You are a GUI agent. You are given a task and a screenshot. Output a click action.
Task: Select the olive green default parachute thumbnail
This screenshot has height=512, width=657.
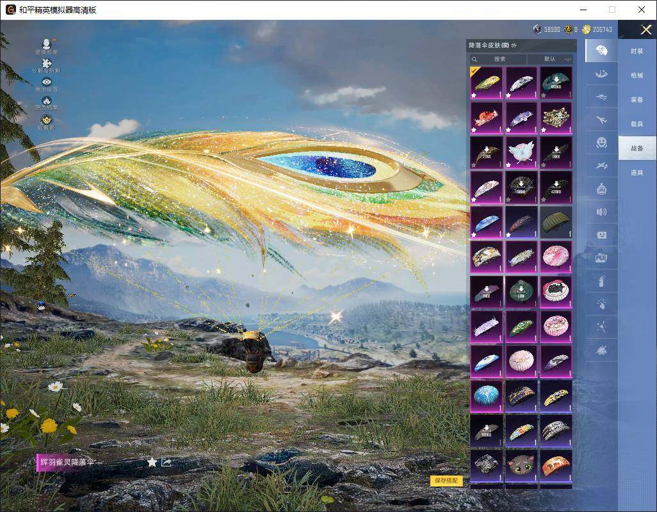(x=556, y=222)
